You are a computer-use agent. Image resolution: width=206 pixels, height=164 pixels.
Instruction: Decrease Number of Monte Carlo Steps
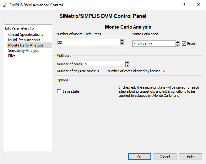(122, 44)
